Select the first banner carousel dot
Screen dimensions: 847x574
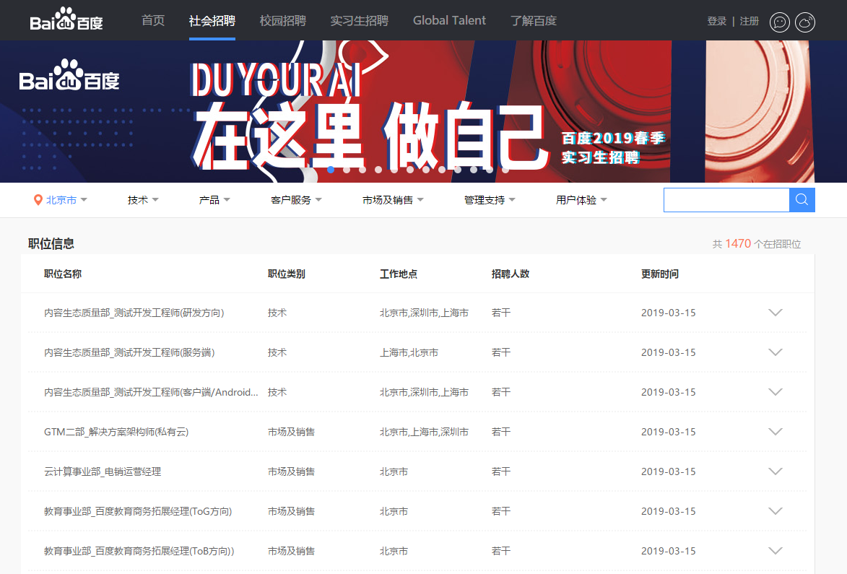click(x=331, y=170)
